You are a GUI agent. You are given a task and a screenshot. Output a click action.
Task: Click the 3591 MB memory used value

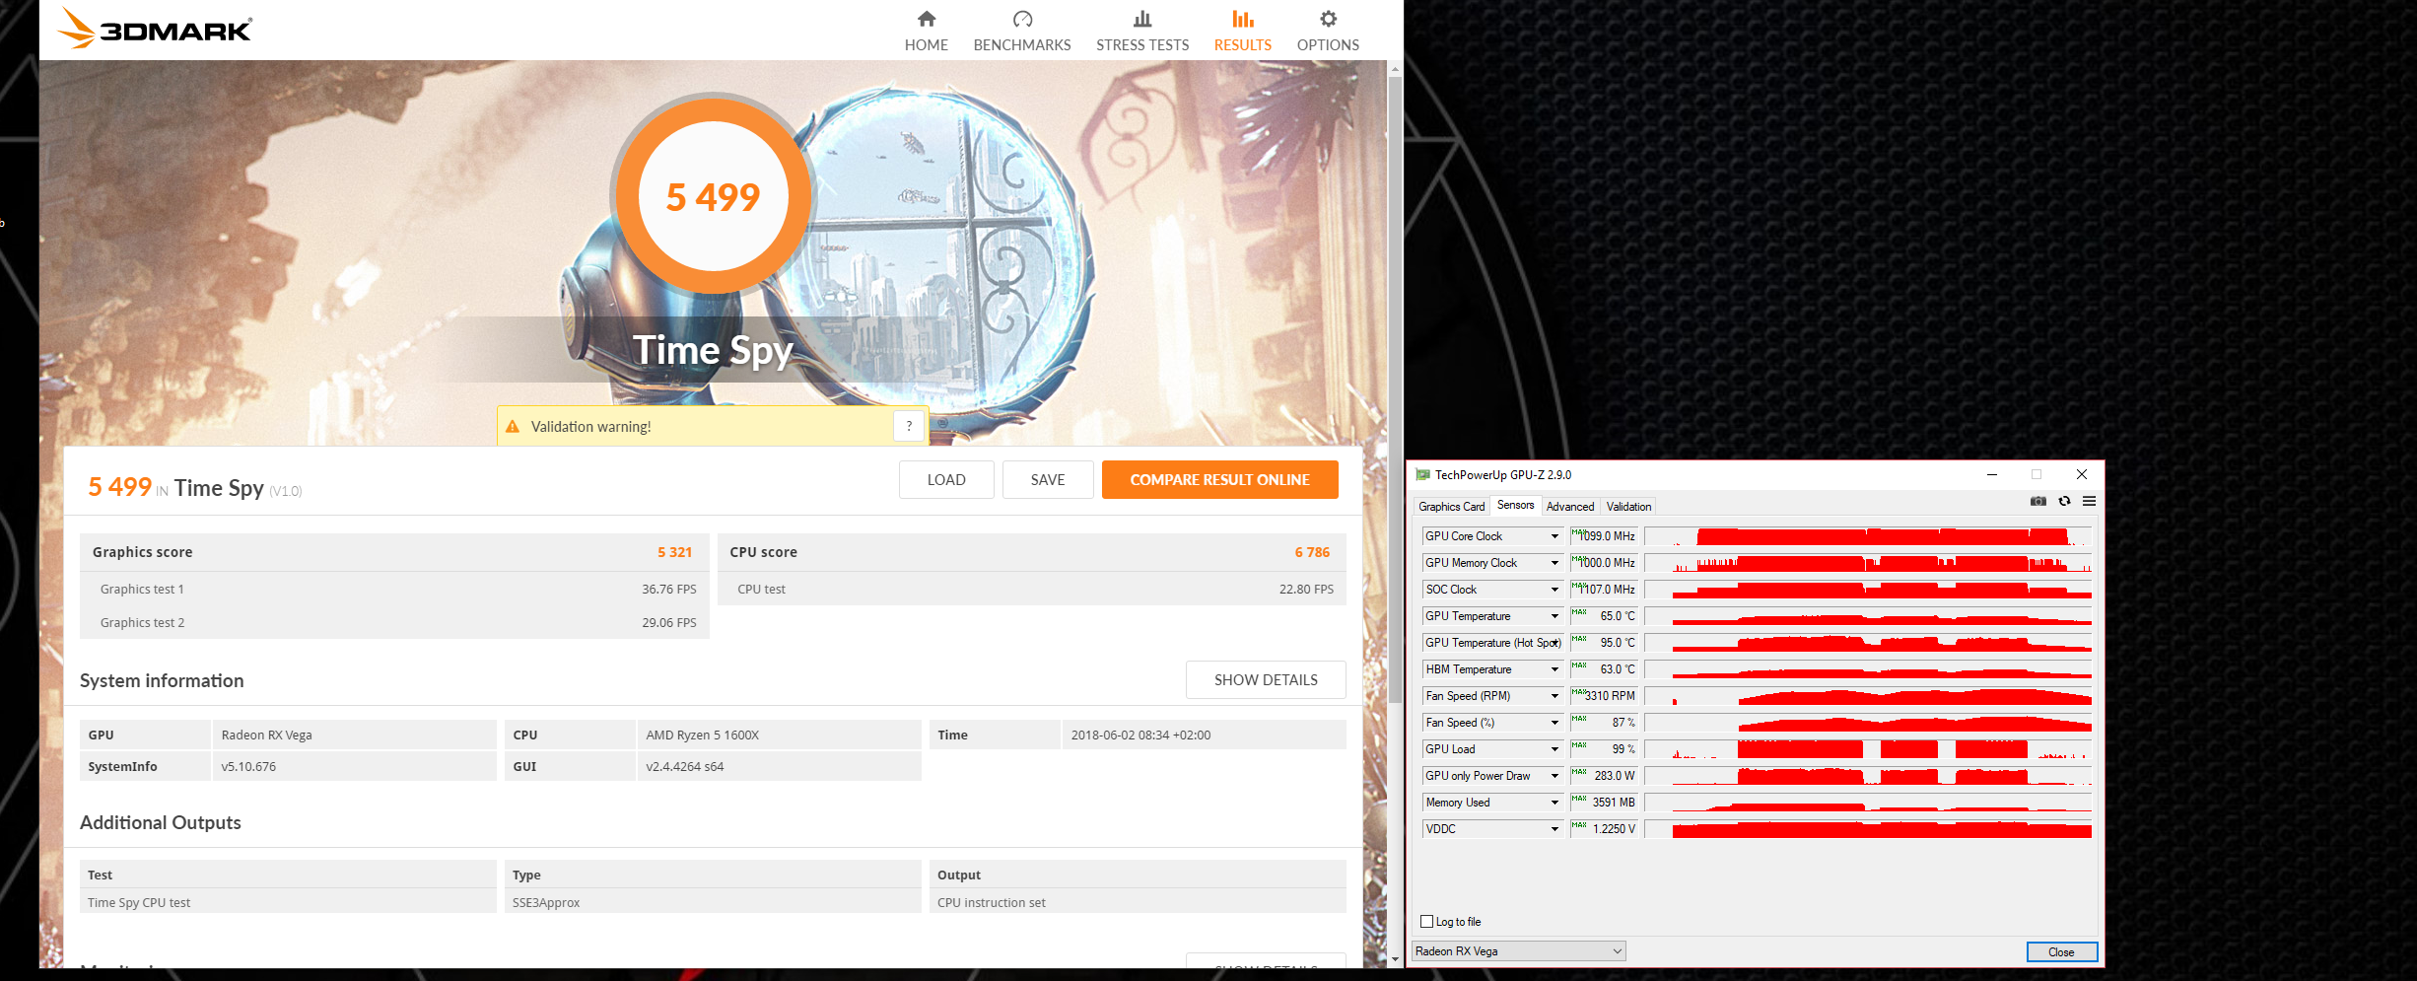click(1604, 803)
